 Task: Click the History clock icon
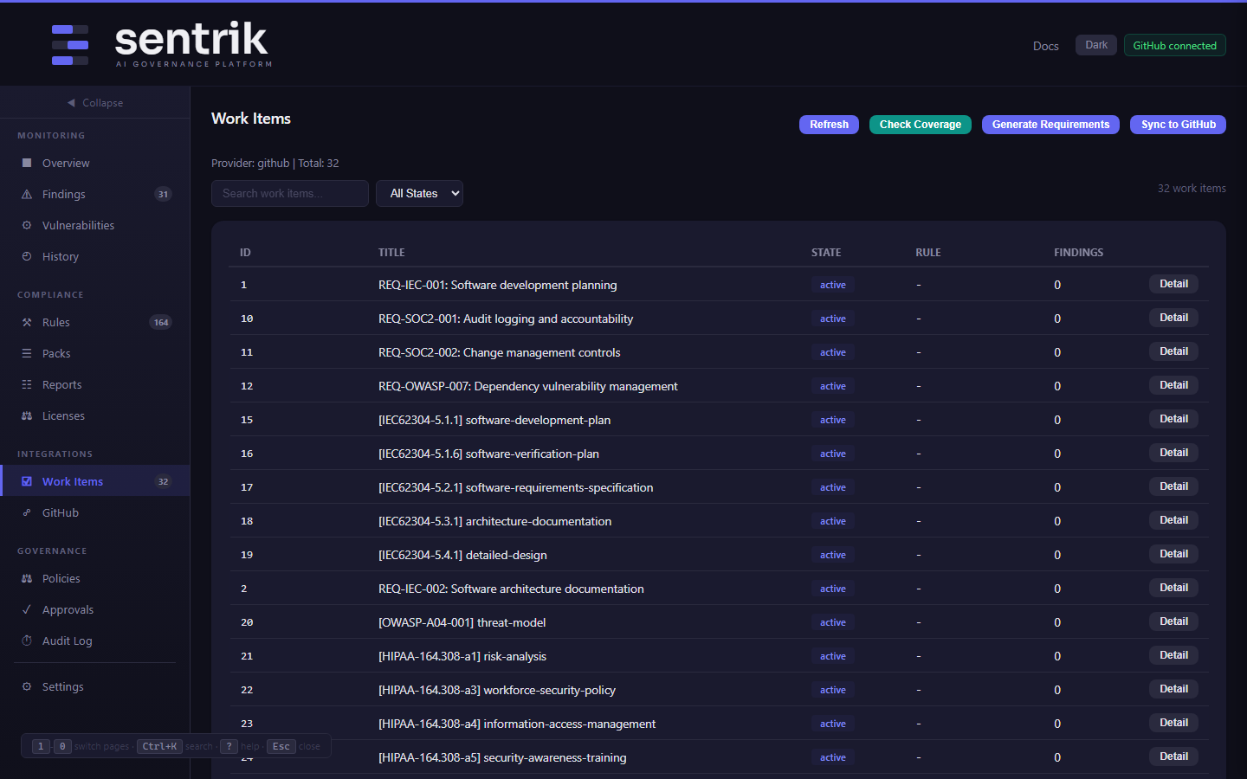click(26, 256)
